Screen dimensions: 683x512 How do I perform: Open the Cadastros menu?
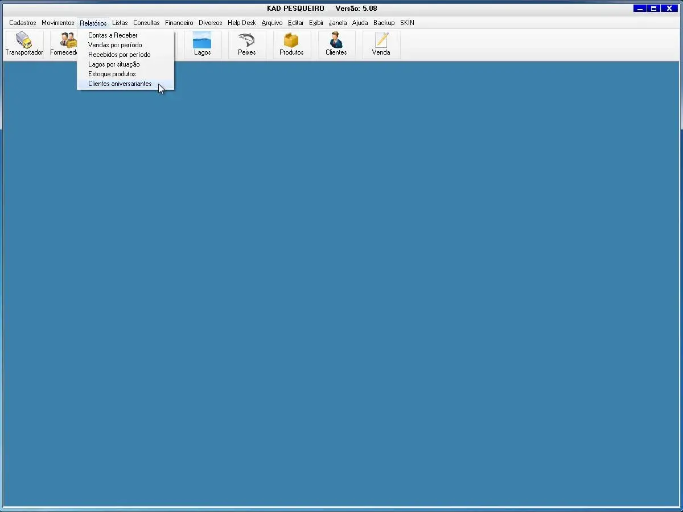23,23
